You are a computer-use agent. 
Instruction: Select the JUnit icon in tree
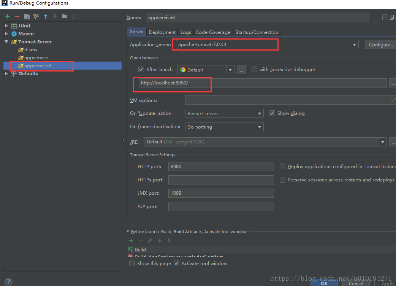14,26
